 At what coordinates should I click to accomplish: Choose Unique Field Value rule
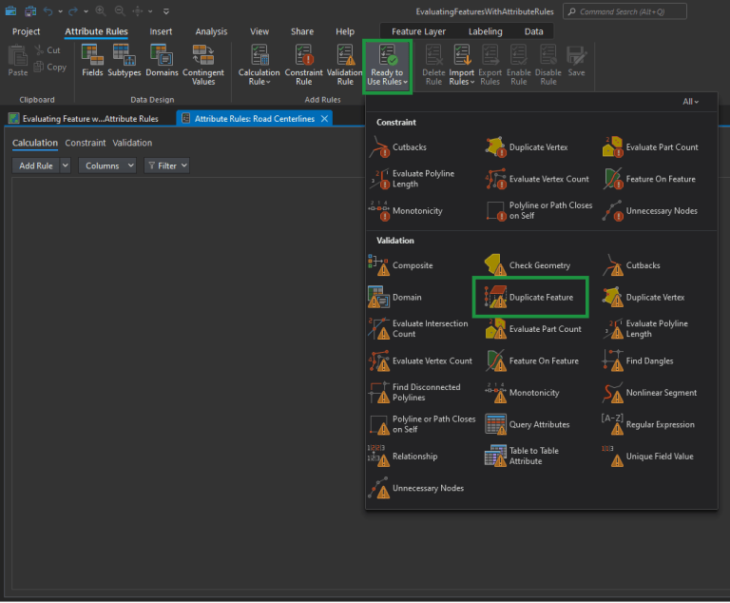647,457
